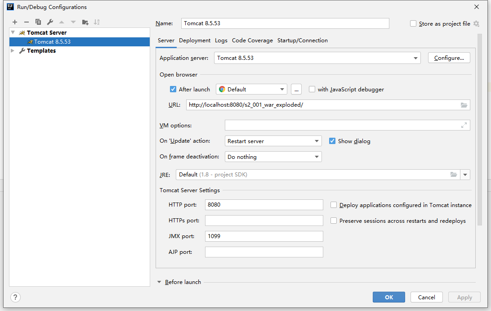
Task: Check Deploy applications configured in Tomcat instance
Action: (334, 205)
